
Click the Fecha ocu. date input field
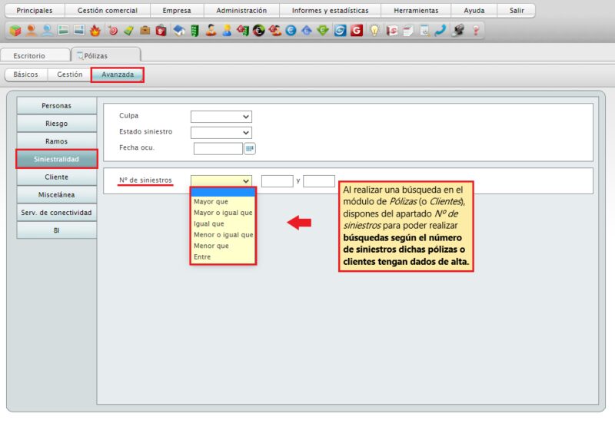[218, 148]
